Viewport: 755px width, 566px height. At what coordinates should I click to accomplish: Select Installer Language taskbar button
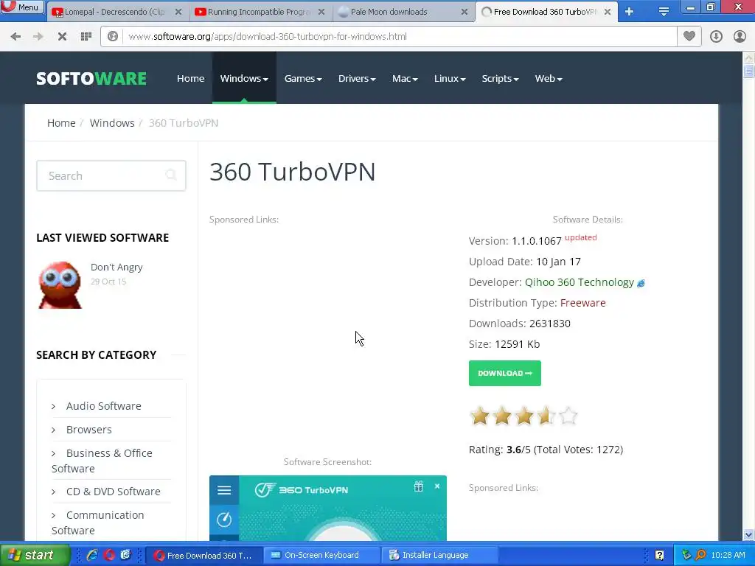coord(439,555)
